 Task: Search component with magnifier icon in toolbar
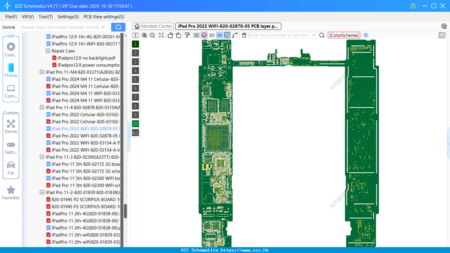pos(322,35)
